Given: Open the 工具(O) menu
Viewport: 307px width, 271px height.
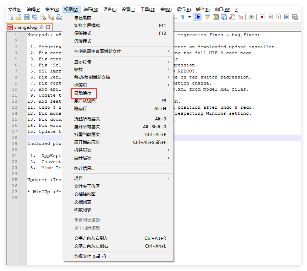Looking at the screenshot, I should pos(148,10).
